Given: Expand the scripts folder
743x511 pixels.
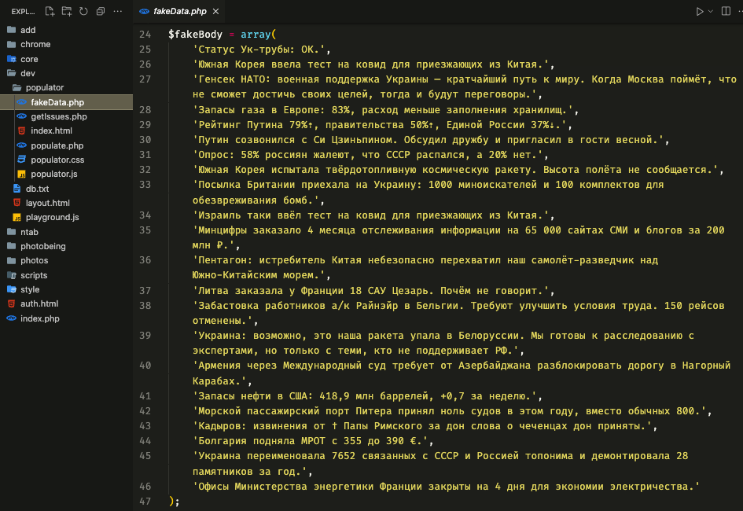Looking at the screenshot, I should pyautogui.click(x=66, y=275).
